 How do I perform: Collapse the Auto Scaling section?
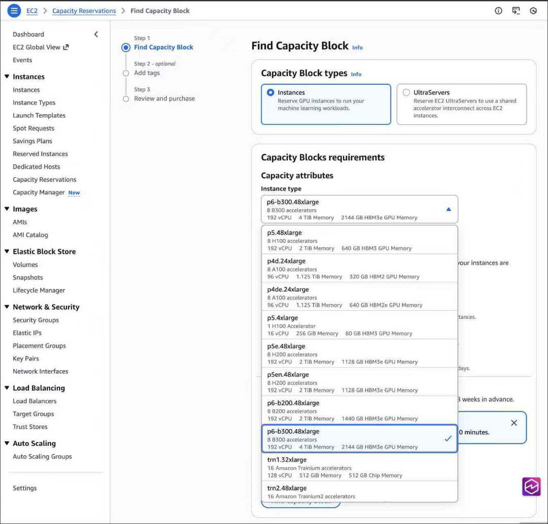[7, 443]
